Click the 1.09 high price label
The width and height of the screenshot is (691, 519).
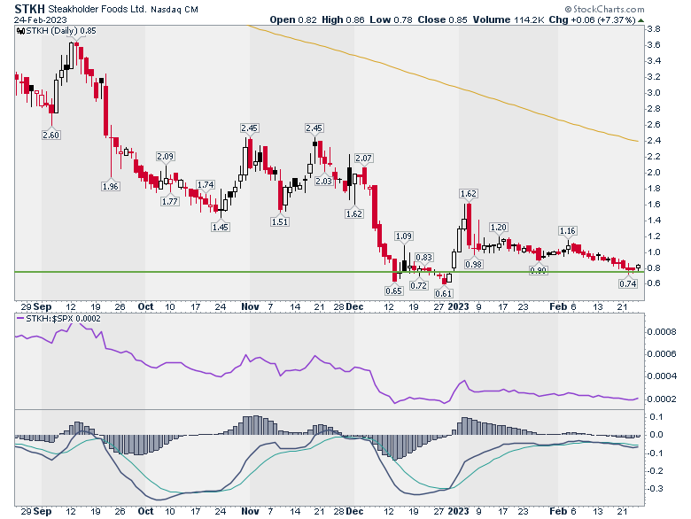pos(404,236)
